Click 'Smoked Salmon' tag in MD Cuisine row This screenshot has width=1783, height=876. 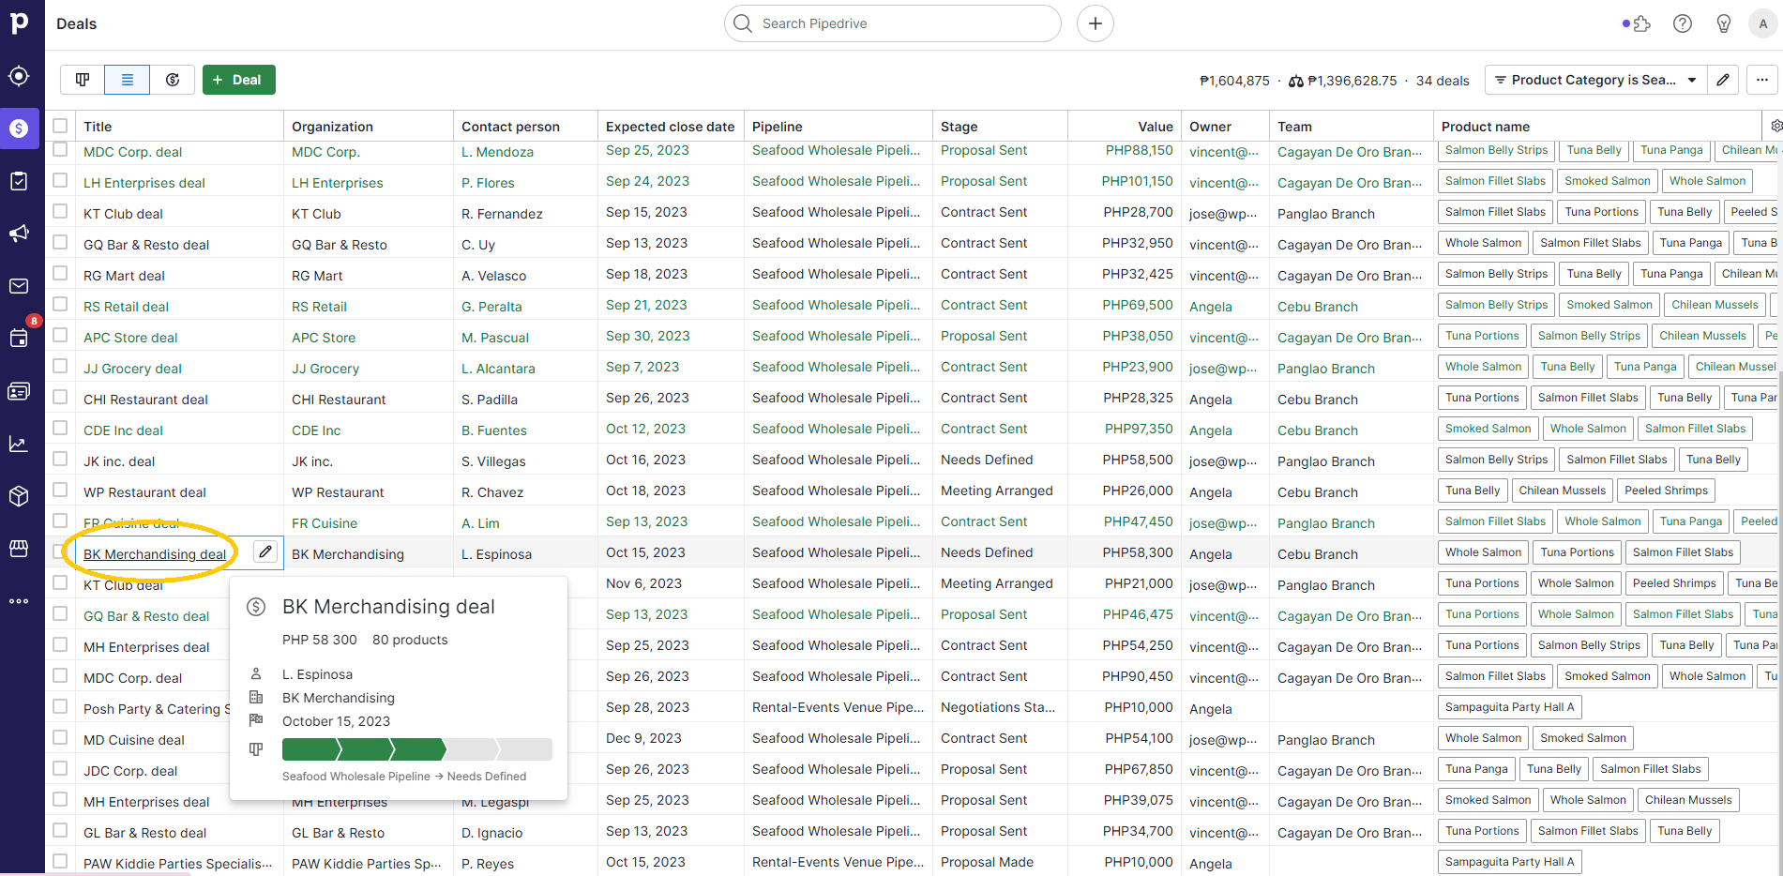1583,738
